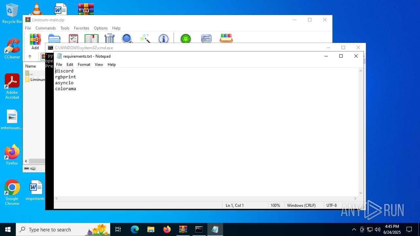The width and height of the screenshot is (420, 236).
Task: Show hidden system tray icons
Action: tap(354, 229)
